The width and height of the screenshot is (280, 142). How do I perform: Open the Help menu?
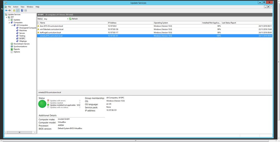[37, 7]
